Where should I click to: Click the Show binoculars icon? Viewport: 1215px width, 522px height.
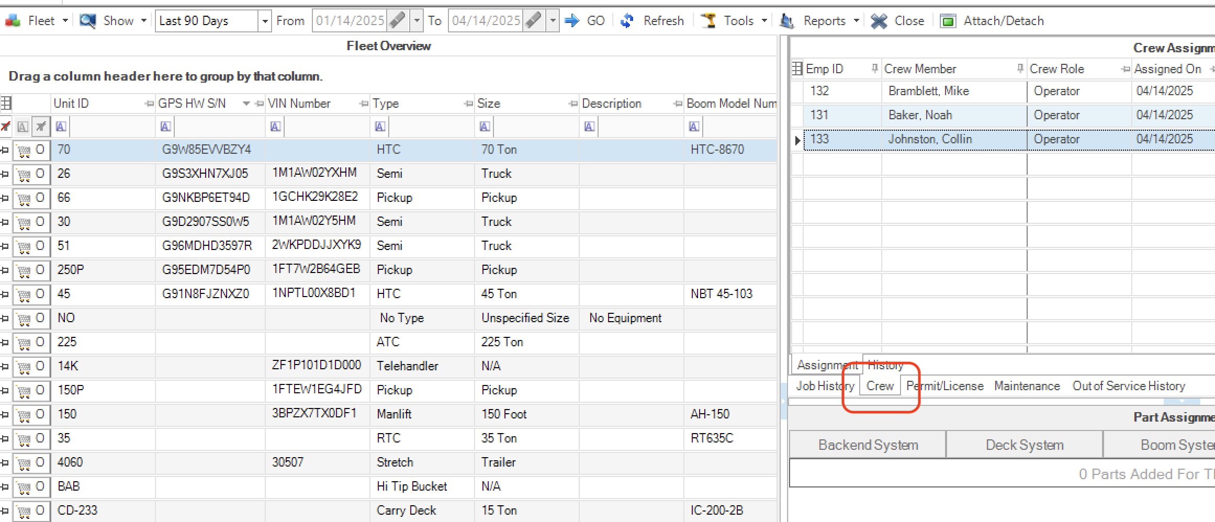pyautogui.click(x=88, y=21)
